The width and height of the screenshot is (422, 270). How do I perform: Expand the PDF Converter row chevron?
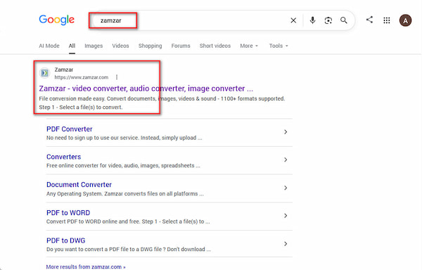pos(286,131)
